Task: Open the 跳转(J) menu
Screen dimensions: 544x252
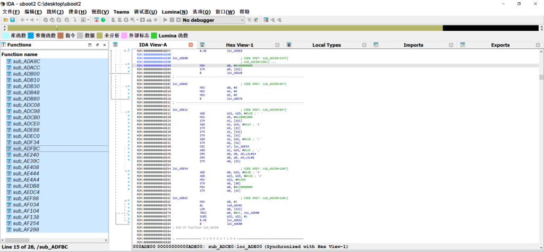Action: [55, 12]
